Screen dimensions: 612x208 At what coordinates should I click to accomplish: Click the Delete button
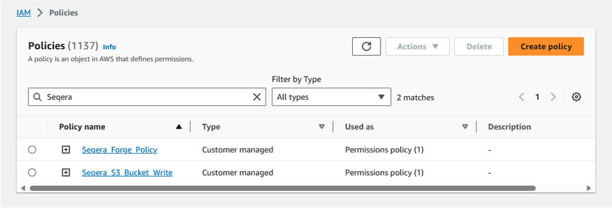pos(479,46)
